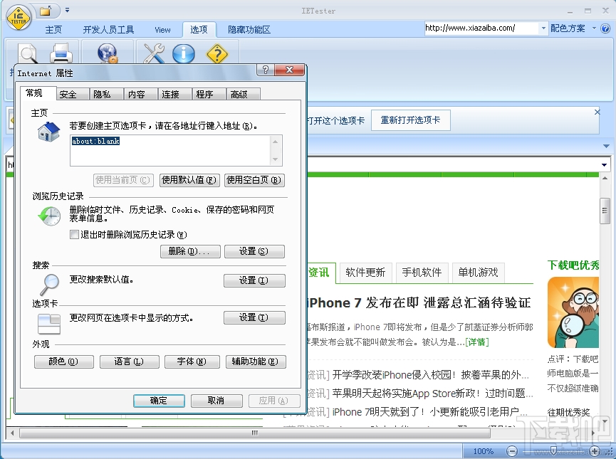Click the wrench tools icon on the toolbar
This screenshot has height=459, width=616.
tap(153, 54)
